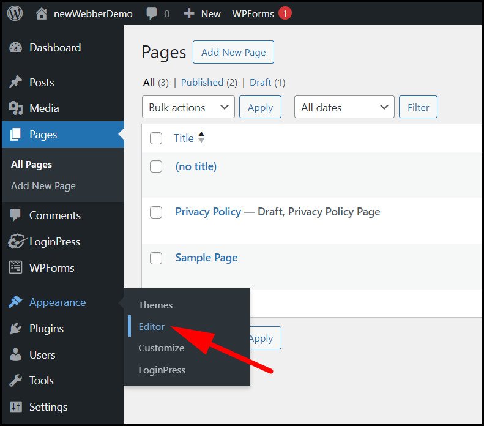Viewport: 484px width, 426px height.
Task: Click the WPForms form icon in sidebar
Action: pyautogui.click(x=15, y=267)
